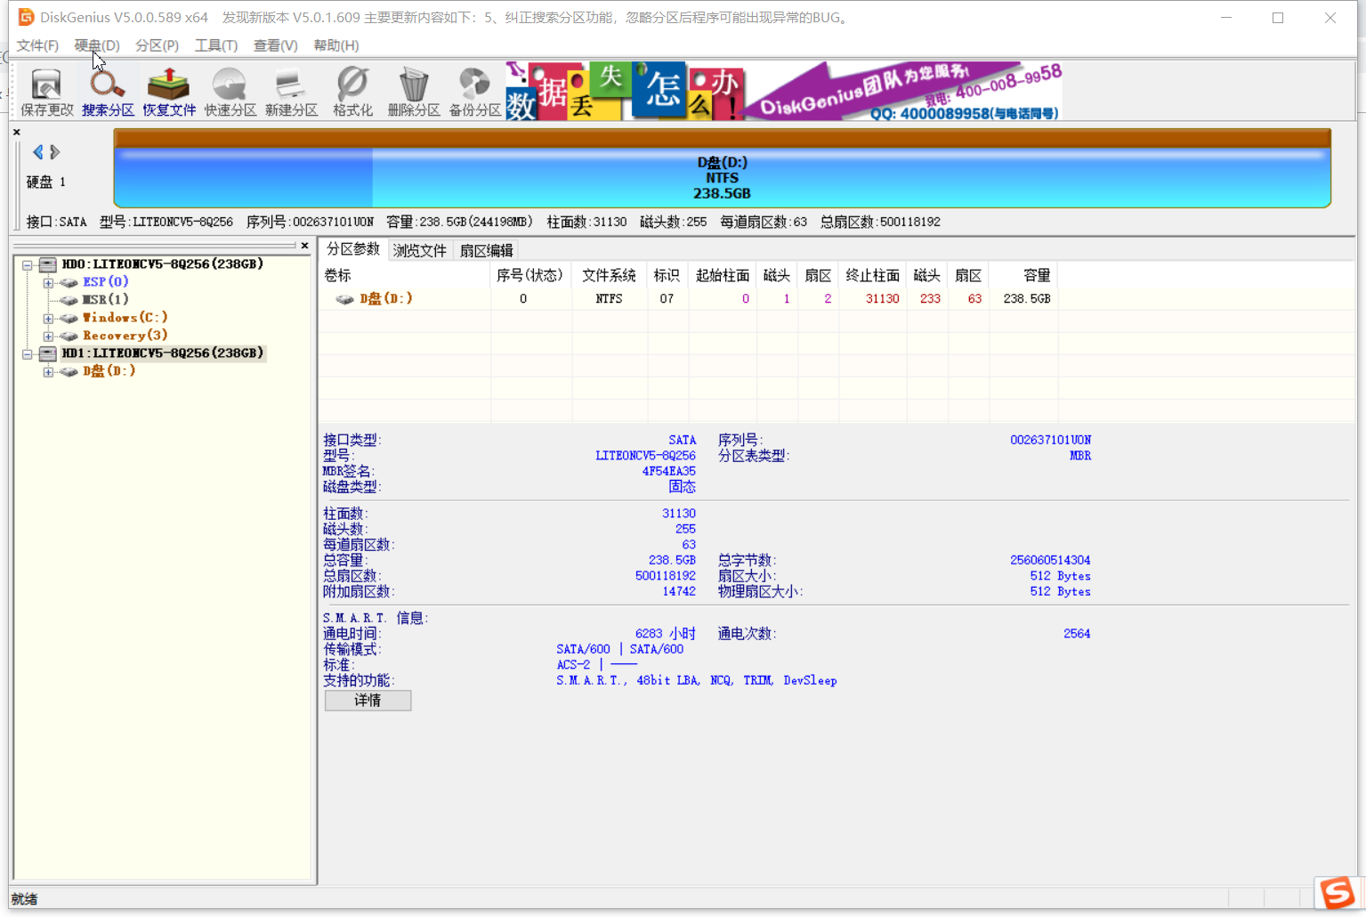Expand the Recovery(3) tree node
The width and height of the screenshot is (1366, 917).
(49, 337)
